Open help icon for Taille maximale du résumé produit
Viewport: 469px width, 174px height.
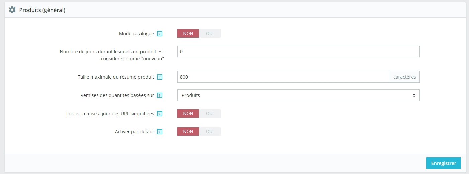click(x=160, y=77)
